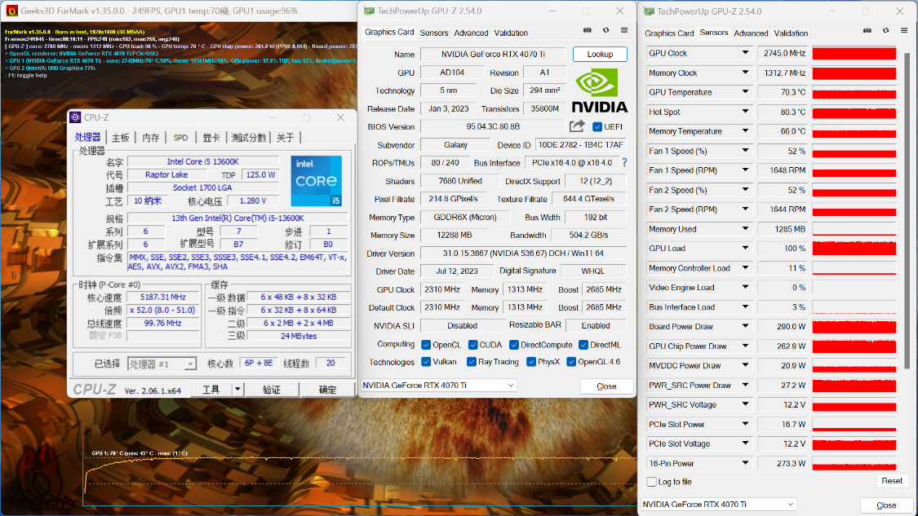Open the hamburger menu in GPU-Z Graphics Card window

624,30
